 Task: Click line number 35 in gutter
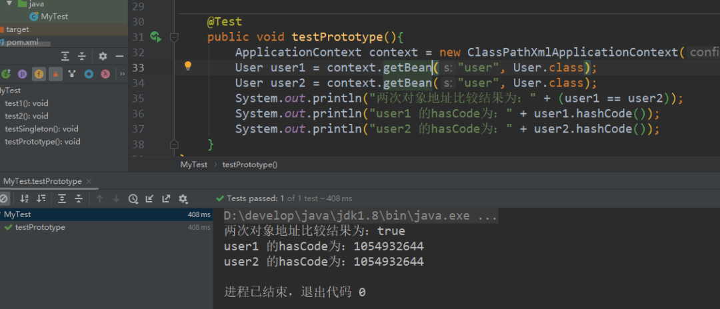[x=138, y=99]
